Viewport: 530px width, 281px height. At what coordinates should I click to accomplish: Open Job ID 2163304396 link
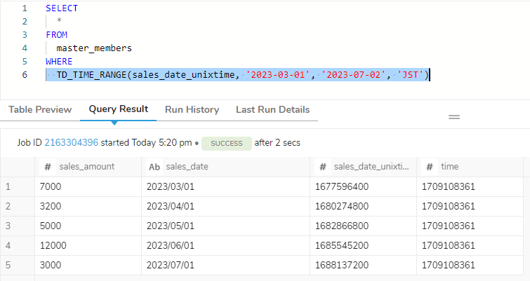[x=72, y=143]
